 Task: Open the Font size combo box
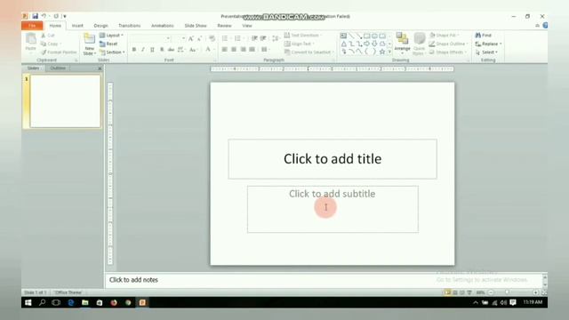click(x=180, y=38)
